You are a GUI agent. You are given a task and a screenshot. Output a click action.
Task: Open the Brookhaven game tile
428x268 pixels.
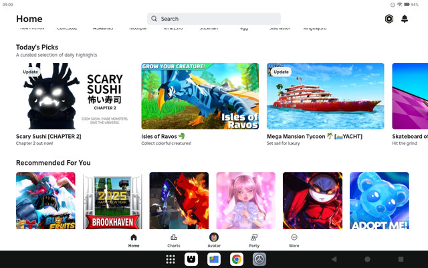click(x=112, y=200)
